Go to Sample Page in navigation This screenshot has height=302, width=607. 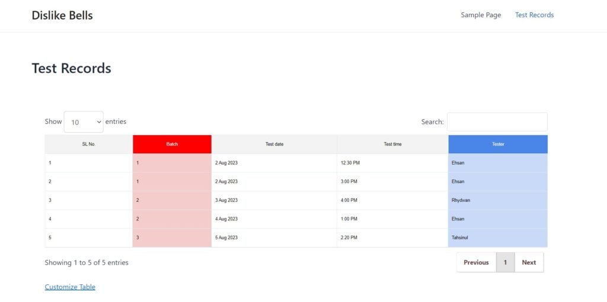click(481, 15)
